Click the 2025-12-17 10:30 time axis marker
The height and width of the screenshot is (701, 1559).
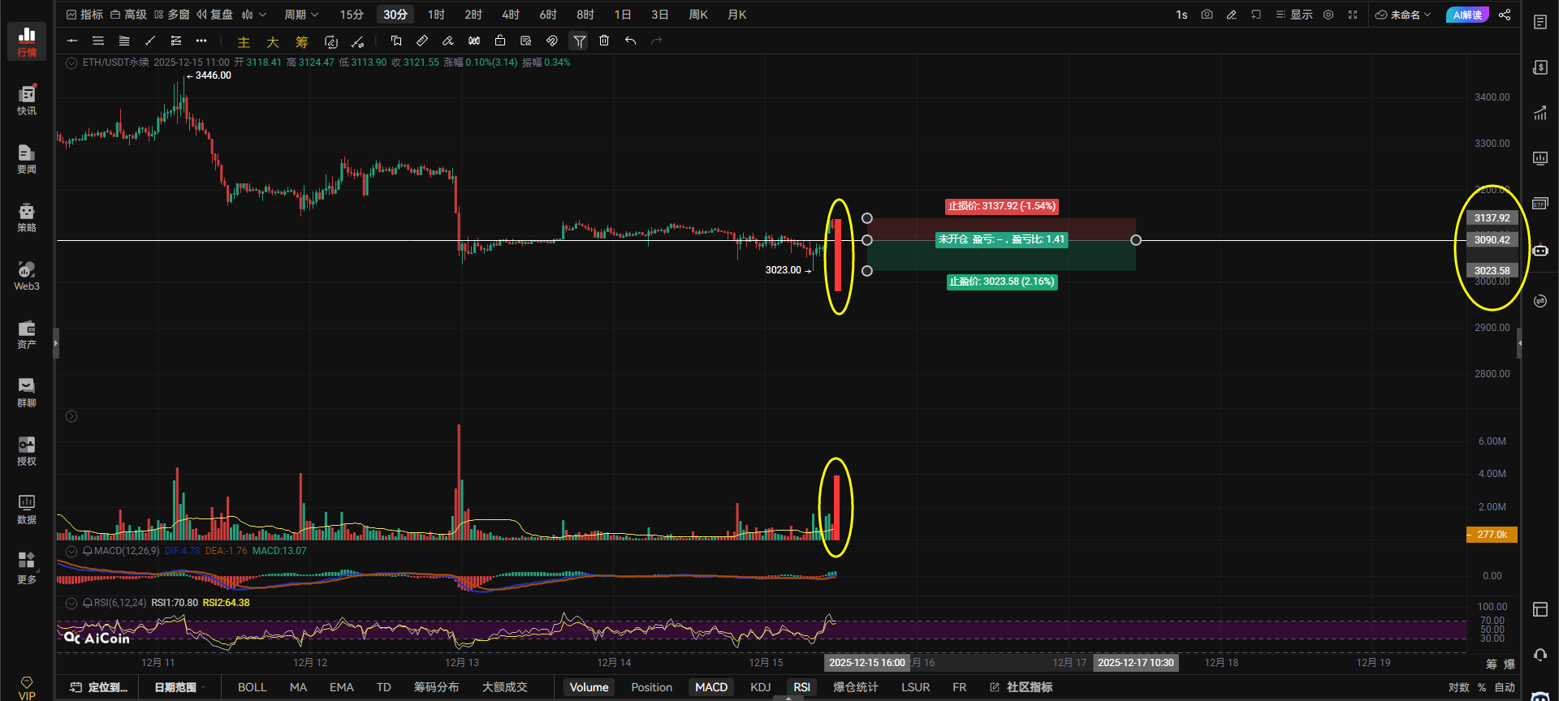pyautogui.click(x=1136, y=663)
